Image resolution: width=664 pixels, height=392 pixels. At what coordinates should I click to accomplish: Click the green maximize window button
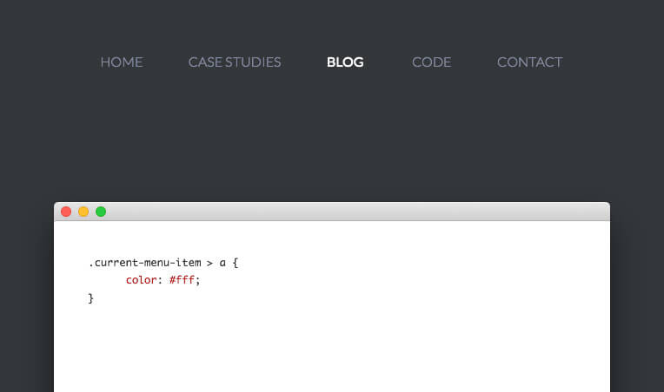101,212
